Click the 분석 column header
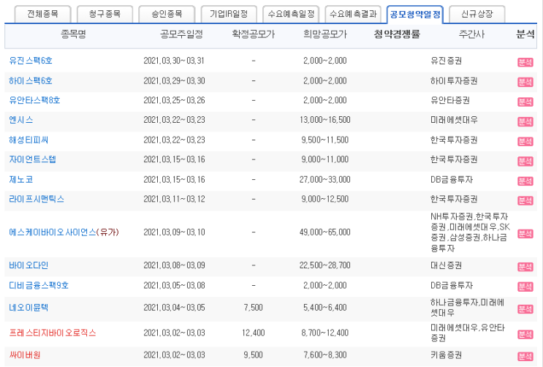The image size is (543, 367). click(525, 34)
